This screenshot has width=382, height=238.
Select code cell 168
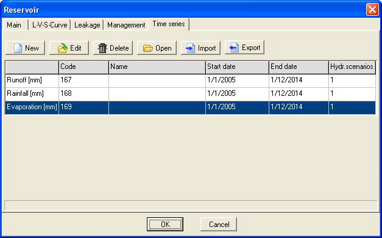click(83, 93)
